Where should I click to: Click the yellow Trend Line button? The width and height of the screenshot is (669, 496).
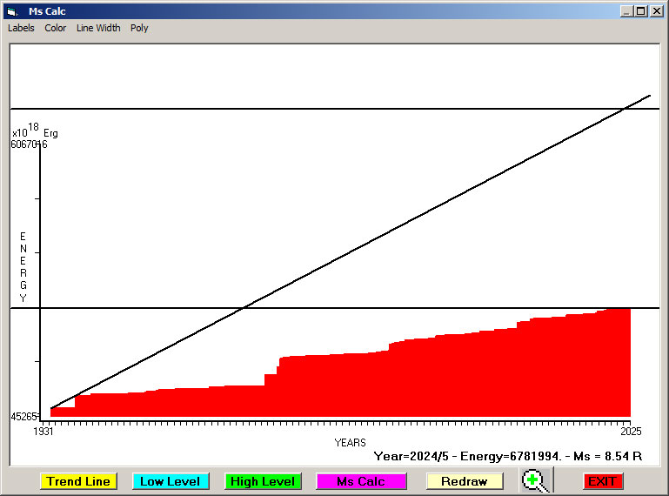click(x=78, y=481)
